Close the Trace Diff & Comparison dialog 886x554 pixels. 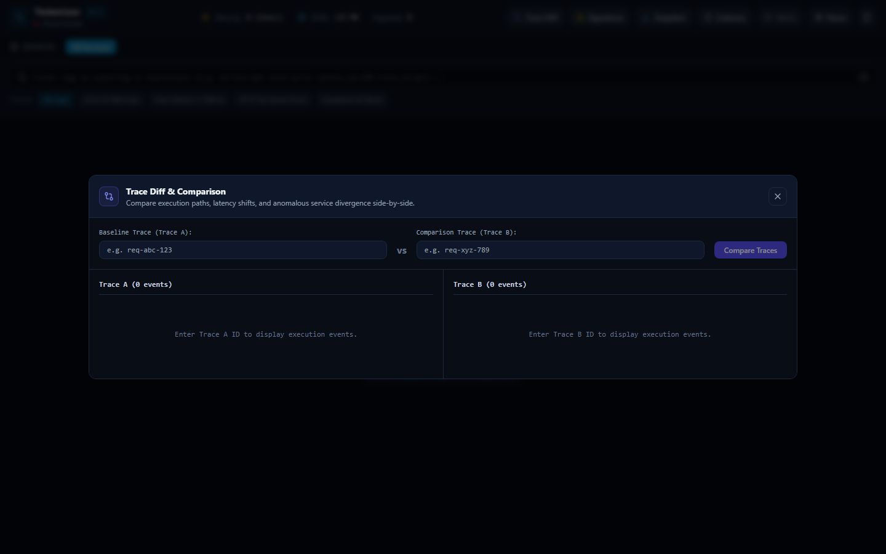778,196
